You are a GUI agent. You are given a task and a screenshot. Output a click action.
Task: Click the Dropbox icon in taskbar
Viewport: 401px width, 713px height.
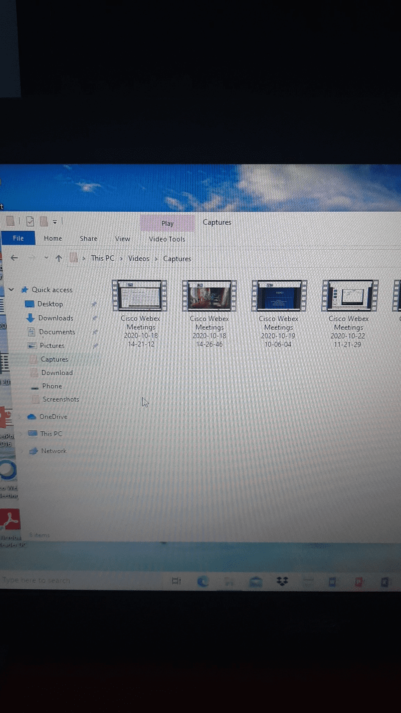[x=282, y=581]
